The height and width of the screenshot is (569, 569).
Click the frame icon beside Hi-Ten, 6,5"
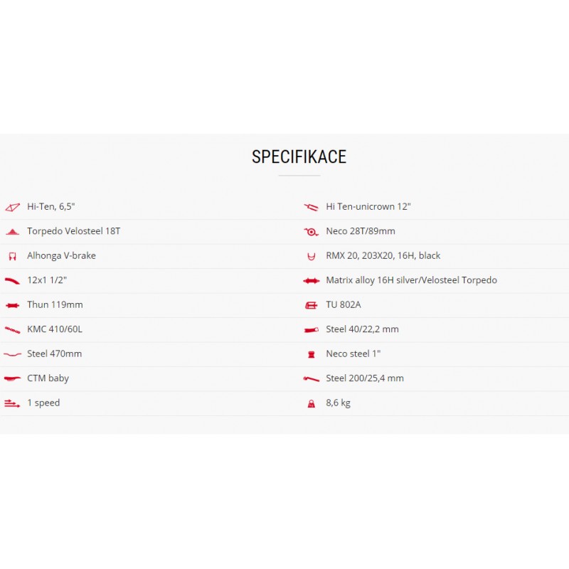(x=12, y=208)
